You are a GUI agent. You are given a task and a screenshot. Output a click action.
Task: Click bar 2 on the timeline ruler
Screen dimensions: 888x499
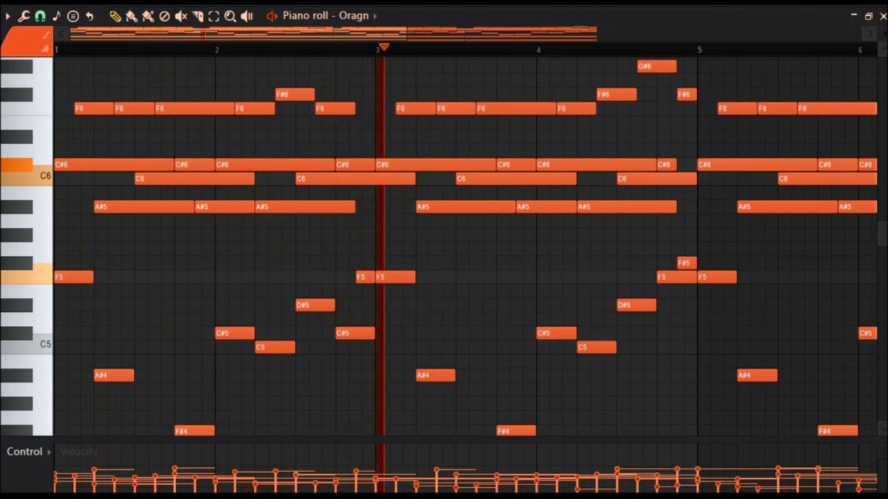point(217,50)
